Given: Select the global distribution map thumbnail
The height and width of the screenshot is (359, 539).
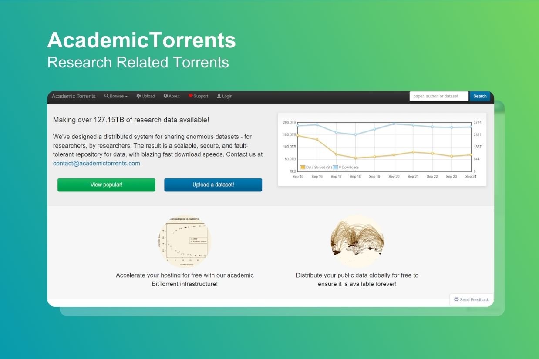Looking at the screenshot, I should pyautogui.click(x=357, y=241).
